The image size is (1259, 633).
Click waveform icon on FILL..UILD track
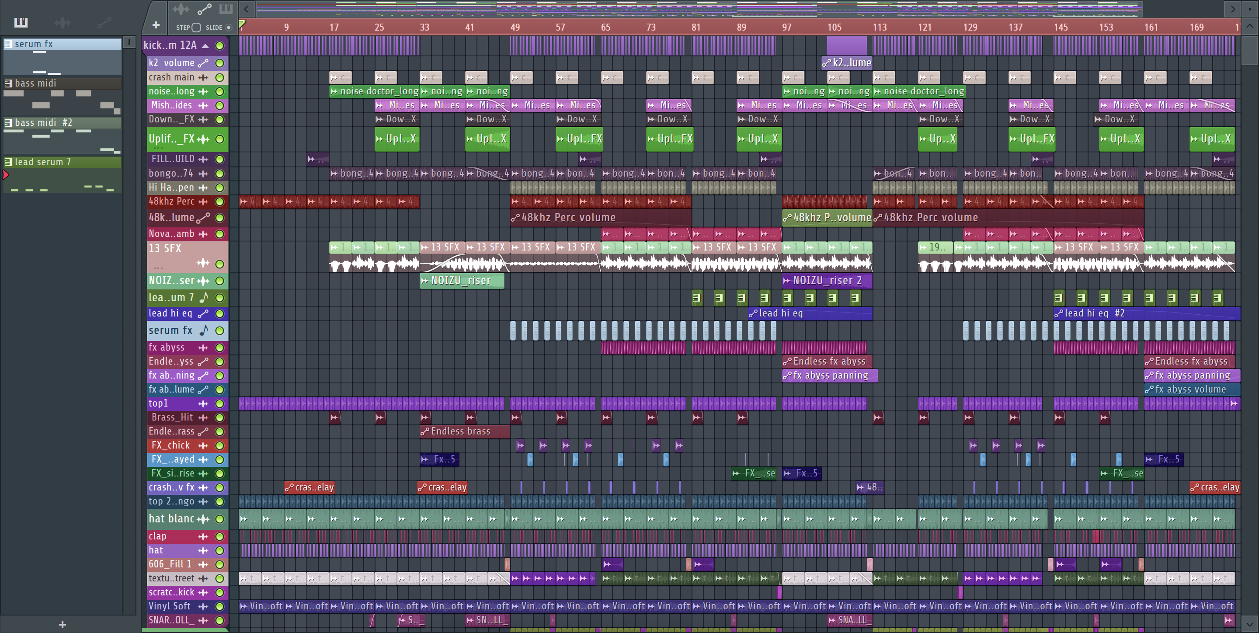[x=203, y=160]
